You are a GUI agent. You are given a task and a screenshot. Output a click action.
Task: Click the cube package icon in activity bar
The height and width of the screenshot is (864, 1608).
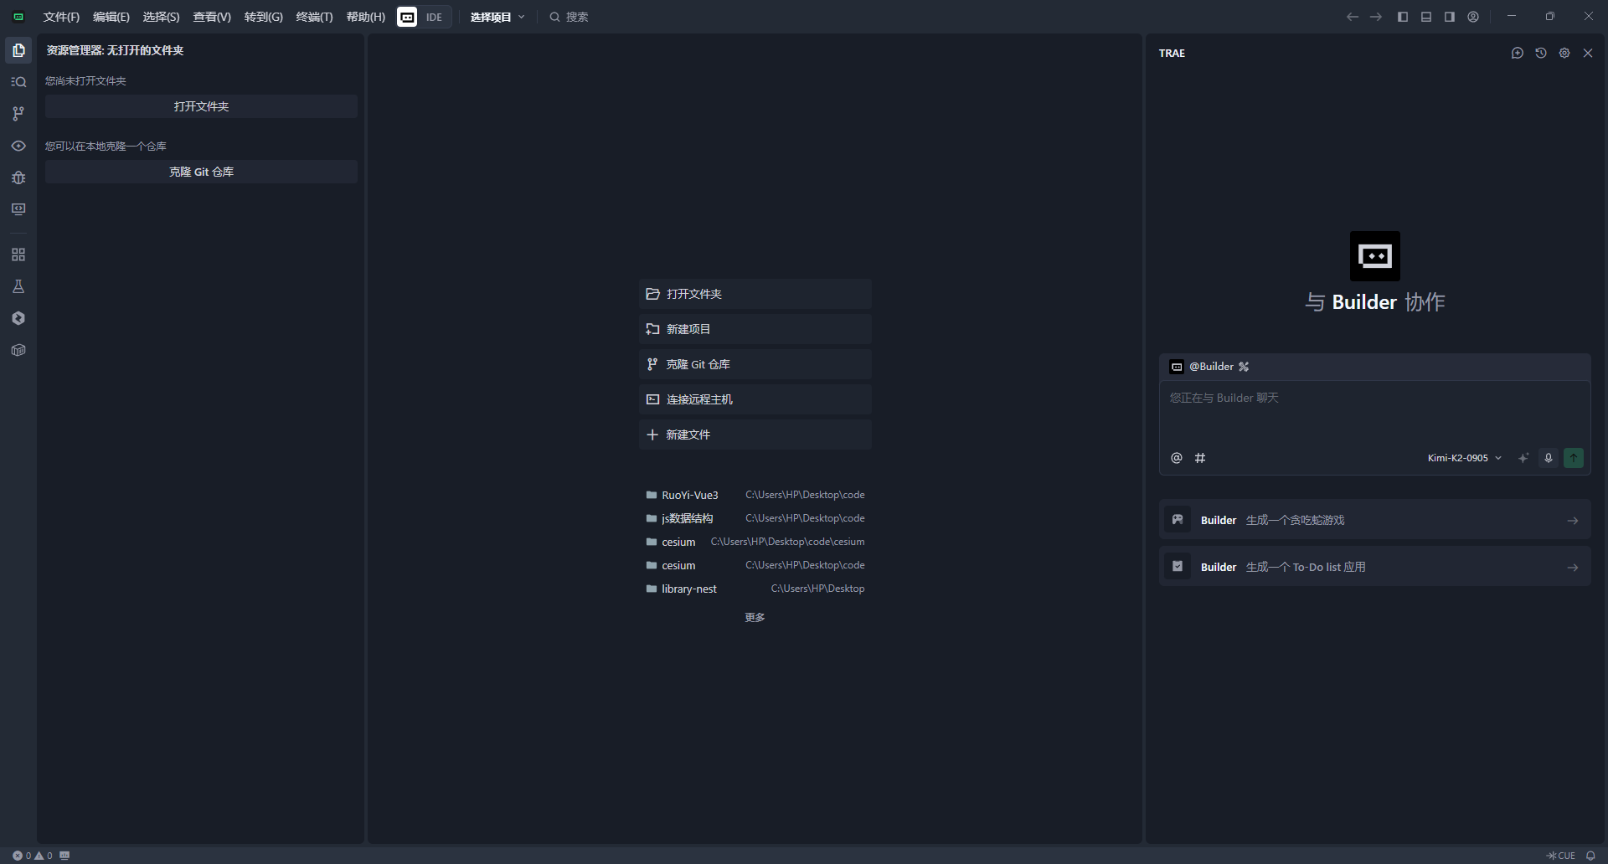18,350
